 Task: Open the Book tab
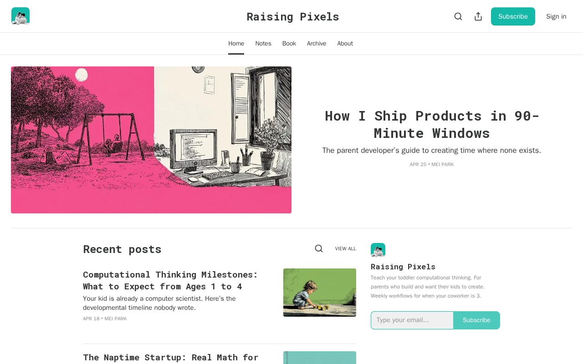coord(289,44)
